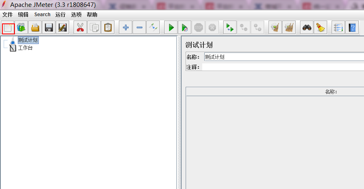Click the 测试计划 flask icon in tree
The image size is (364, 189).
coord(13,40)
